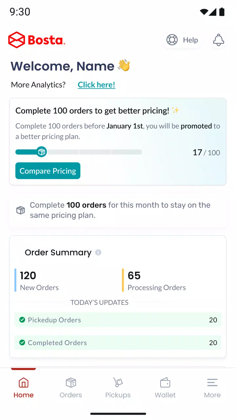Switch to the Orders tab

pos(71,388)
